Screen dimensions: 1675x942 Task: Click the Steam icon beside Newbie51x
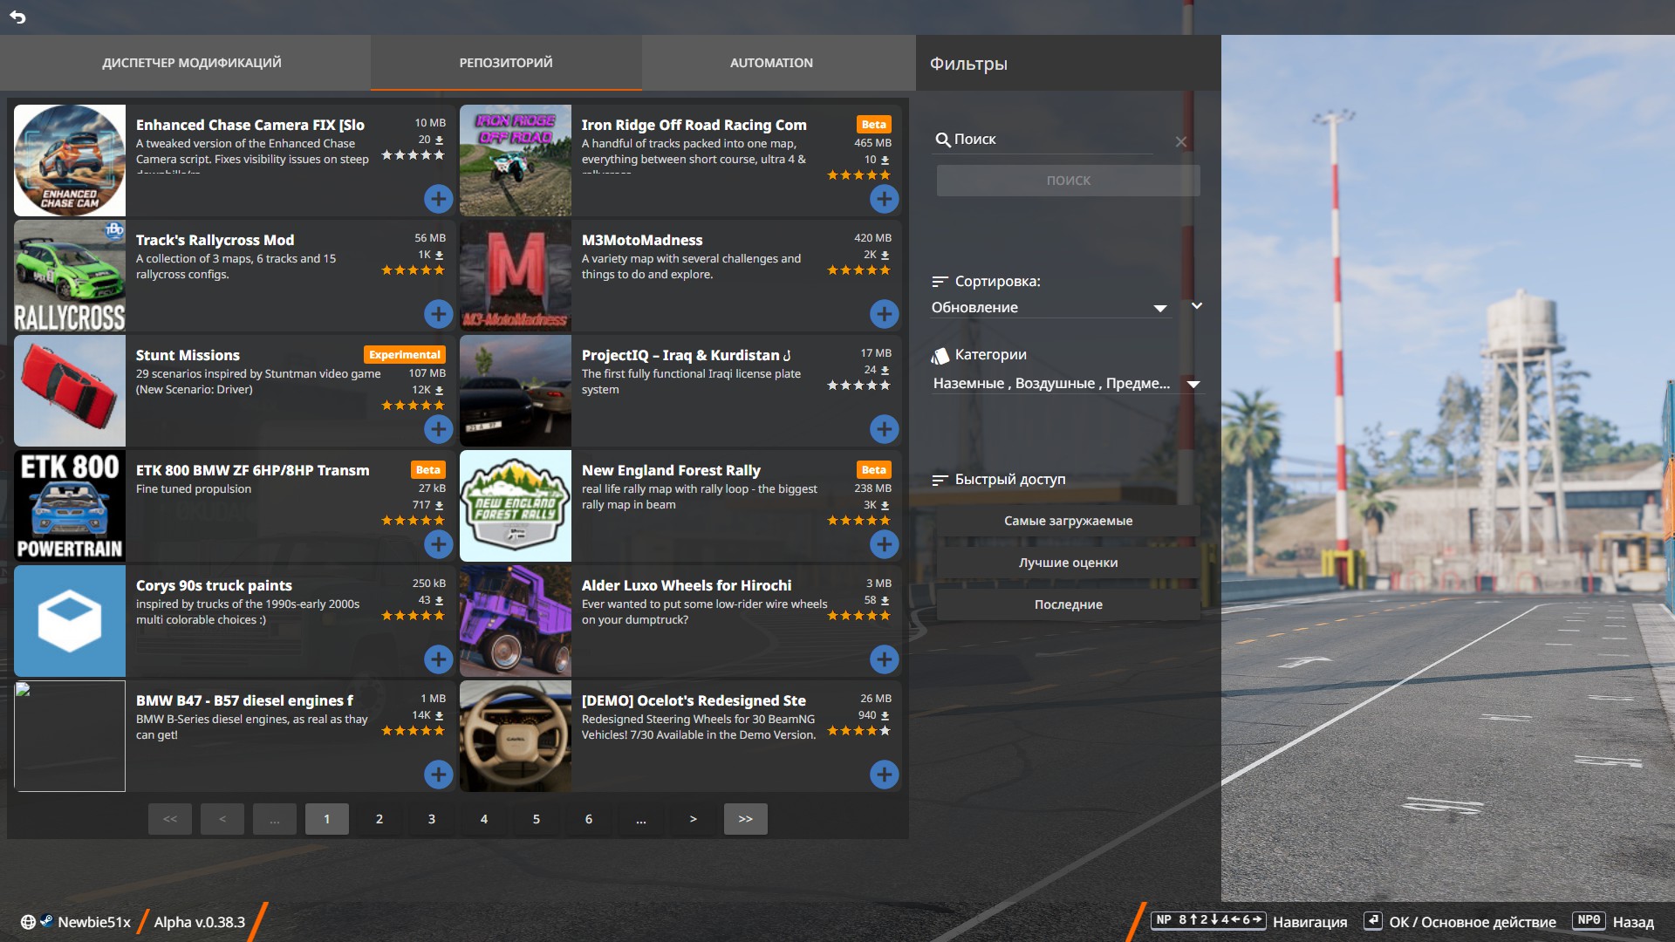[x=46, y=920]
